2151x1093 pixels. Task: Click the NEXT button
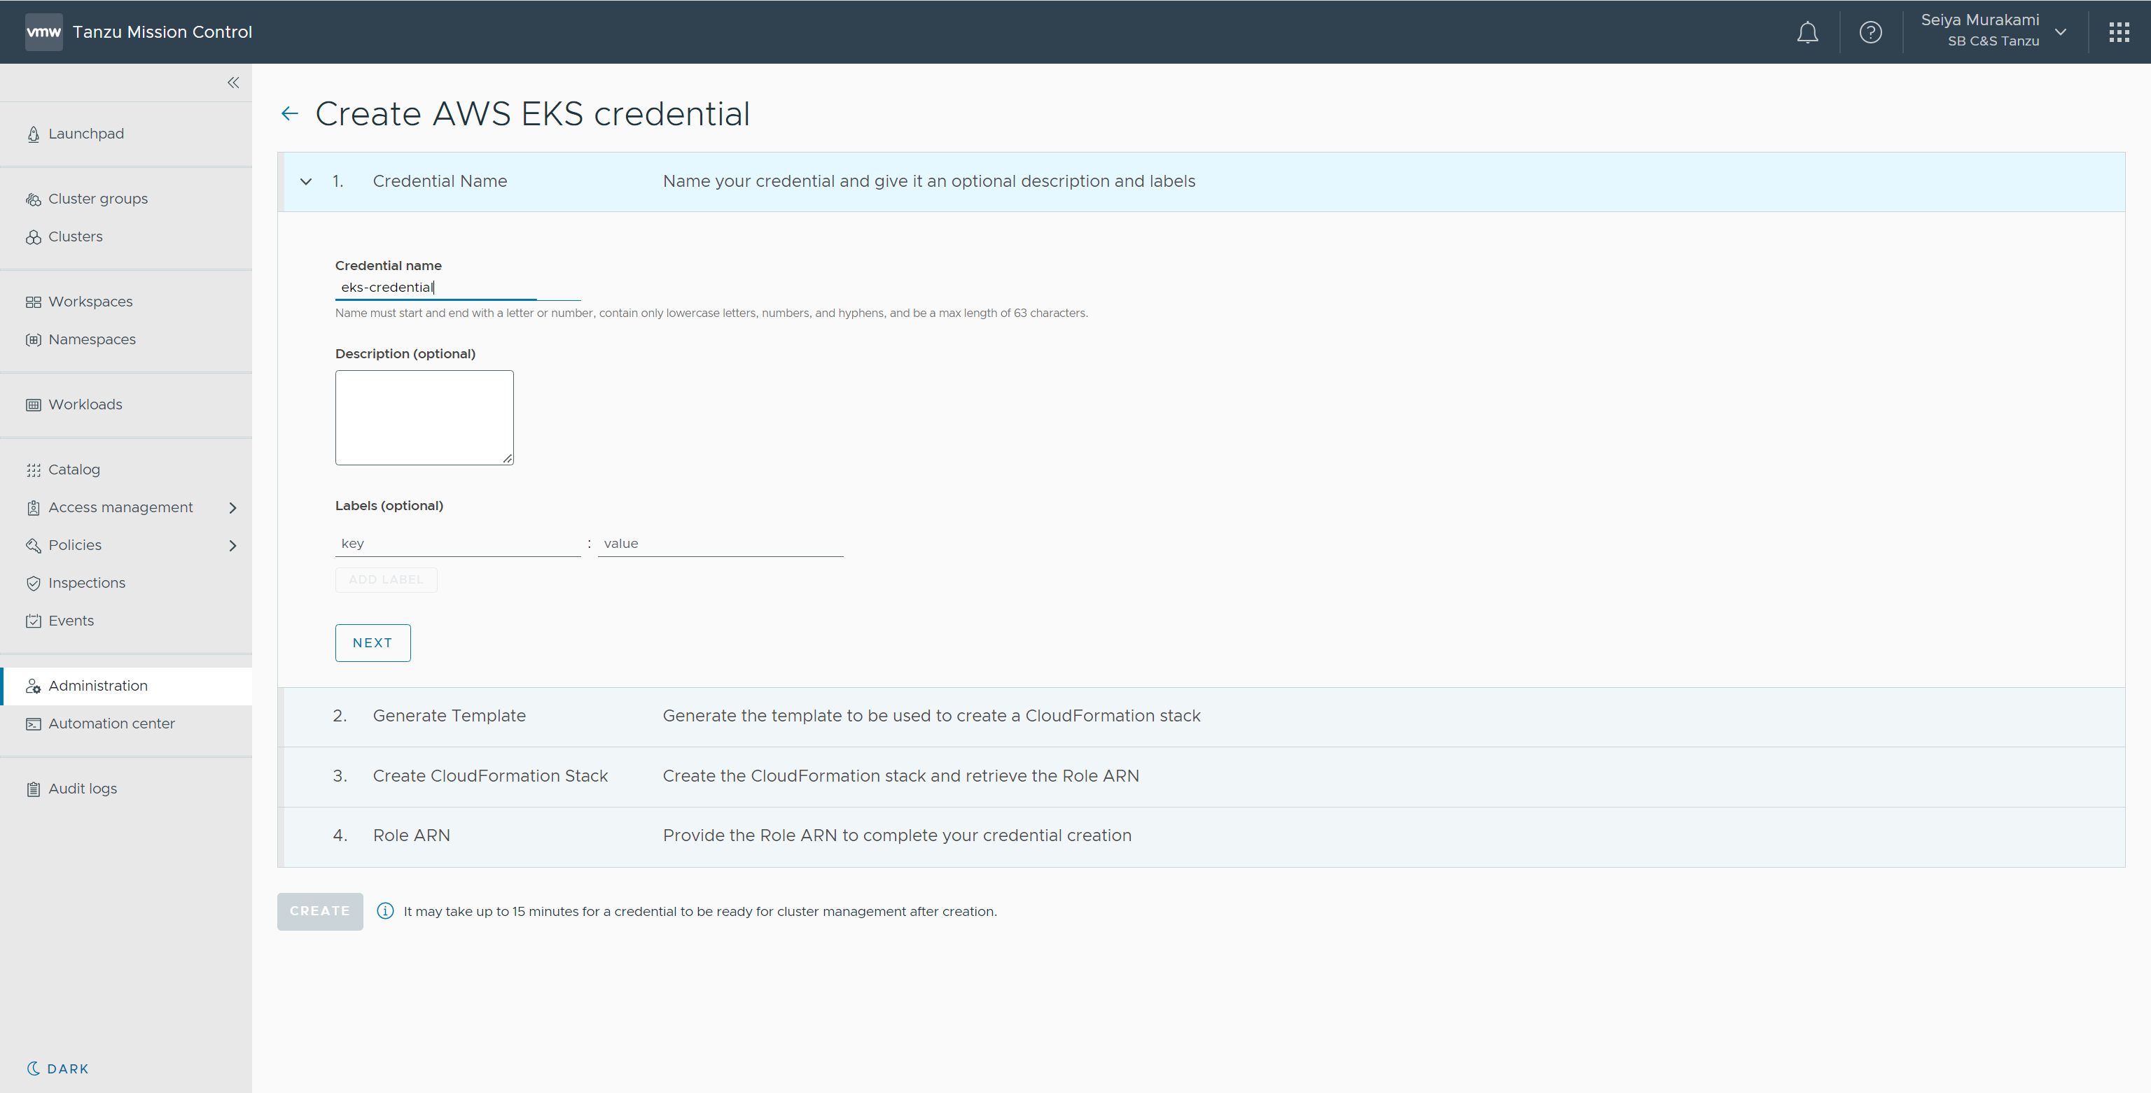[x=373, y=642]
